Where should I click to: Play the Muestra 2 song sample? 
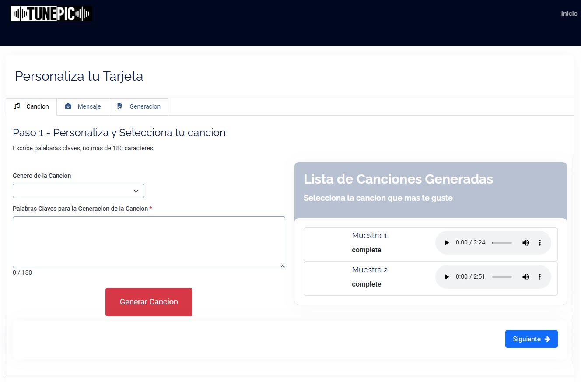click(x=446, y=276)
